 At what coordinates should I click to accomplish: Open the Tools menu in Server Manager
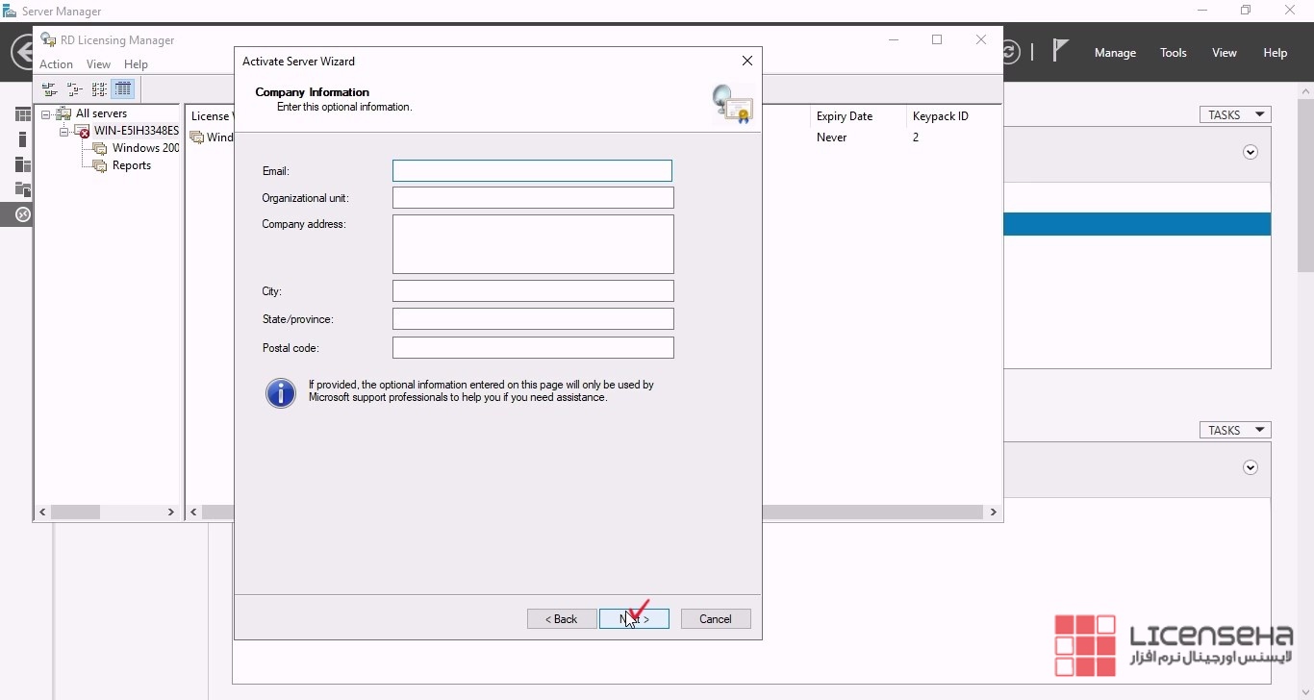point(1173,53)
